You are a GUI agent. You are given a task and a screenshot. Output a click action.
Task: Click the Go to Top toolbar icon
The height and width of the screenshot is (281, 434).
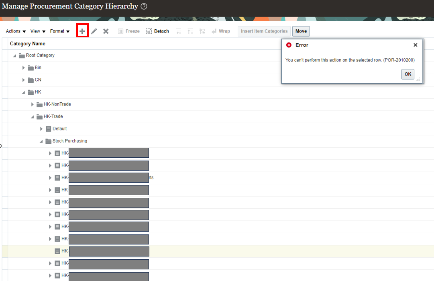tap(178, 31)
